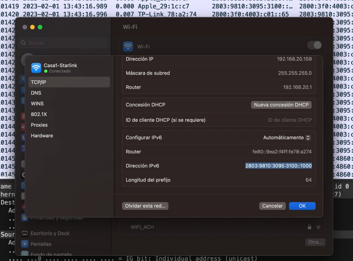Click the Pantallas sidebar icon
The width and height of the screenshot is (353, 261).
[x=24, y=244]
